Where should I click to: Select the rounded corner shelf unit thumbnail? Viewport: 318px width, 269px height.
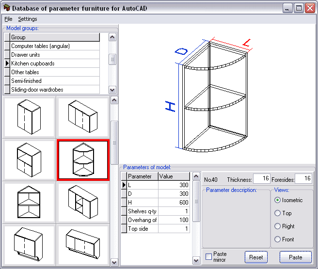click(81, 159)
